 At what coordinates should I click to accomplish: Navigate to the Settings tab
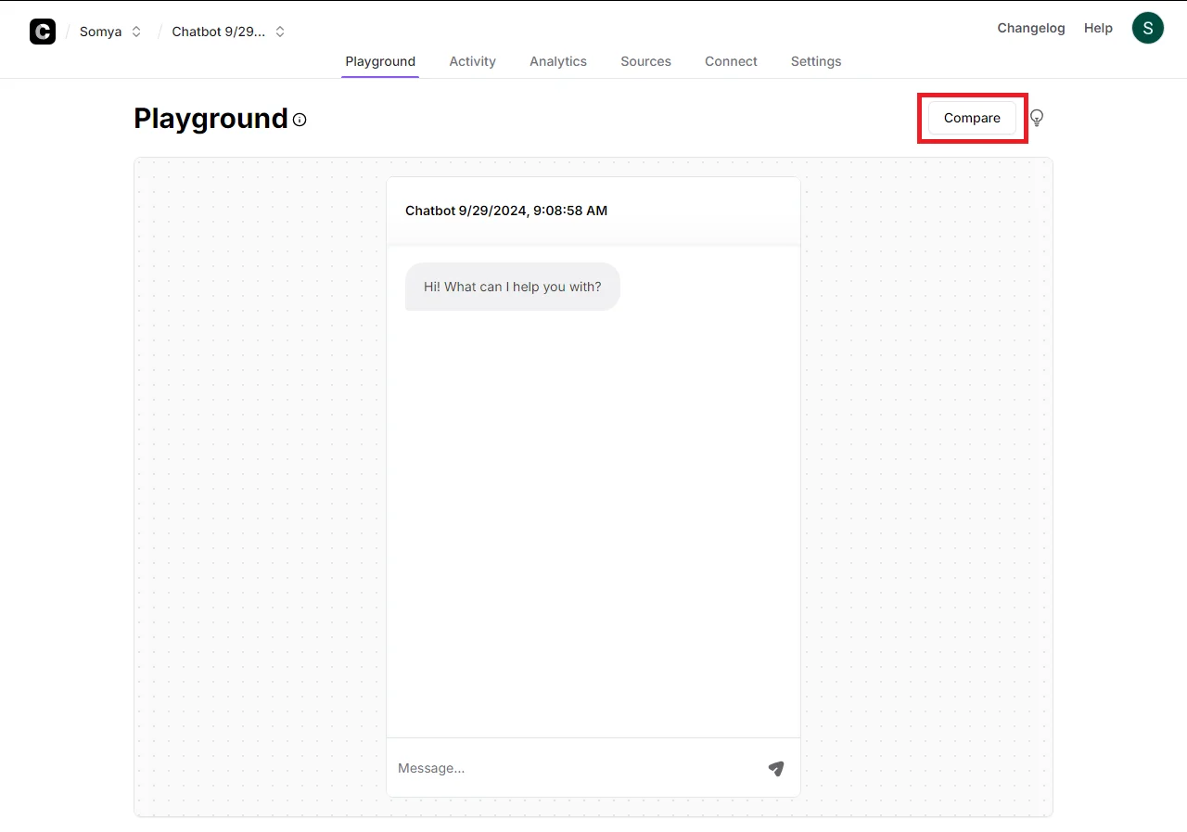tap(816, 61)
